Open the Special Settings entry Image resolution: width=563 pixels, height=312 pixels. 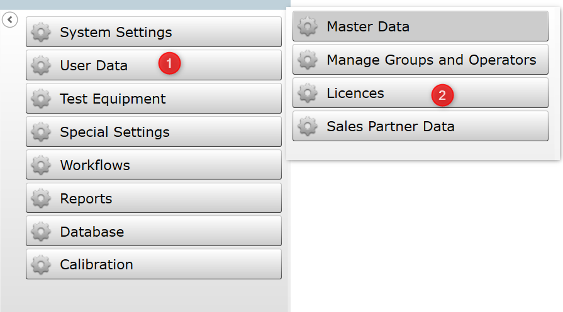pos(153,132)
